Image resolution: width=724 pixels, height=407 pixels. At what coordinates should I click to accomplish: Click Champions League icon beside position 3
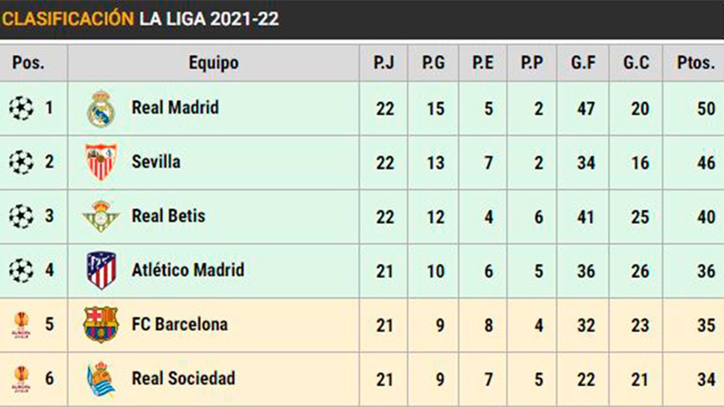[x=21, y=216]
